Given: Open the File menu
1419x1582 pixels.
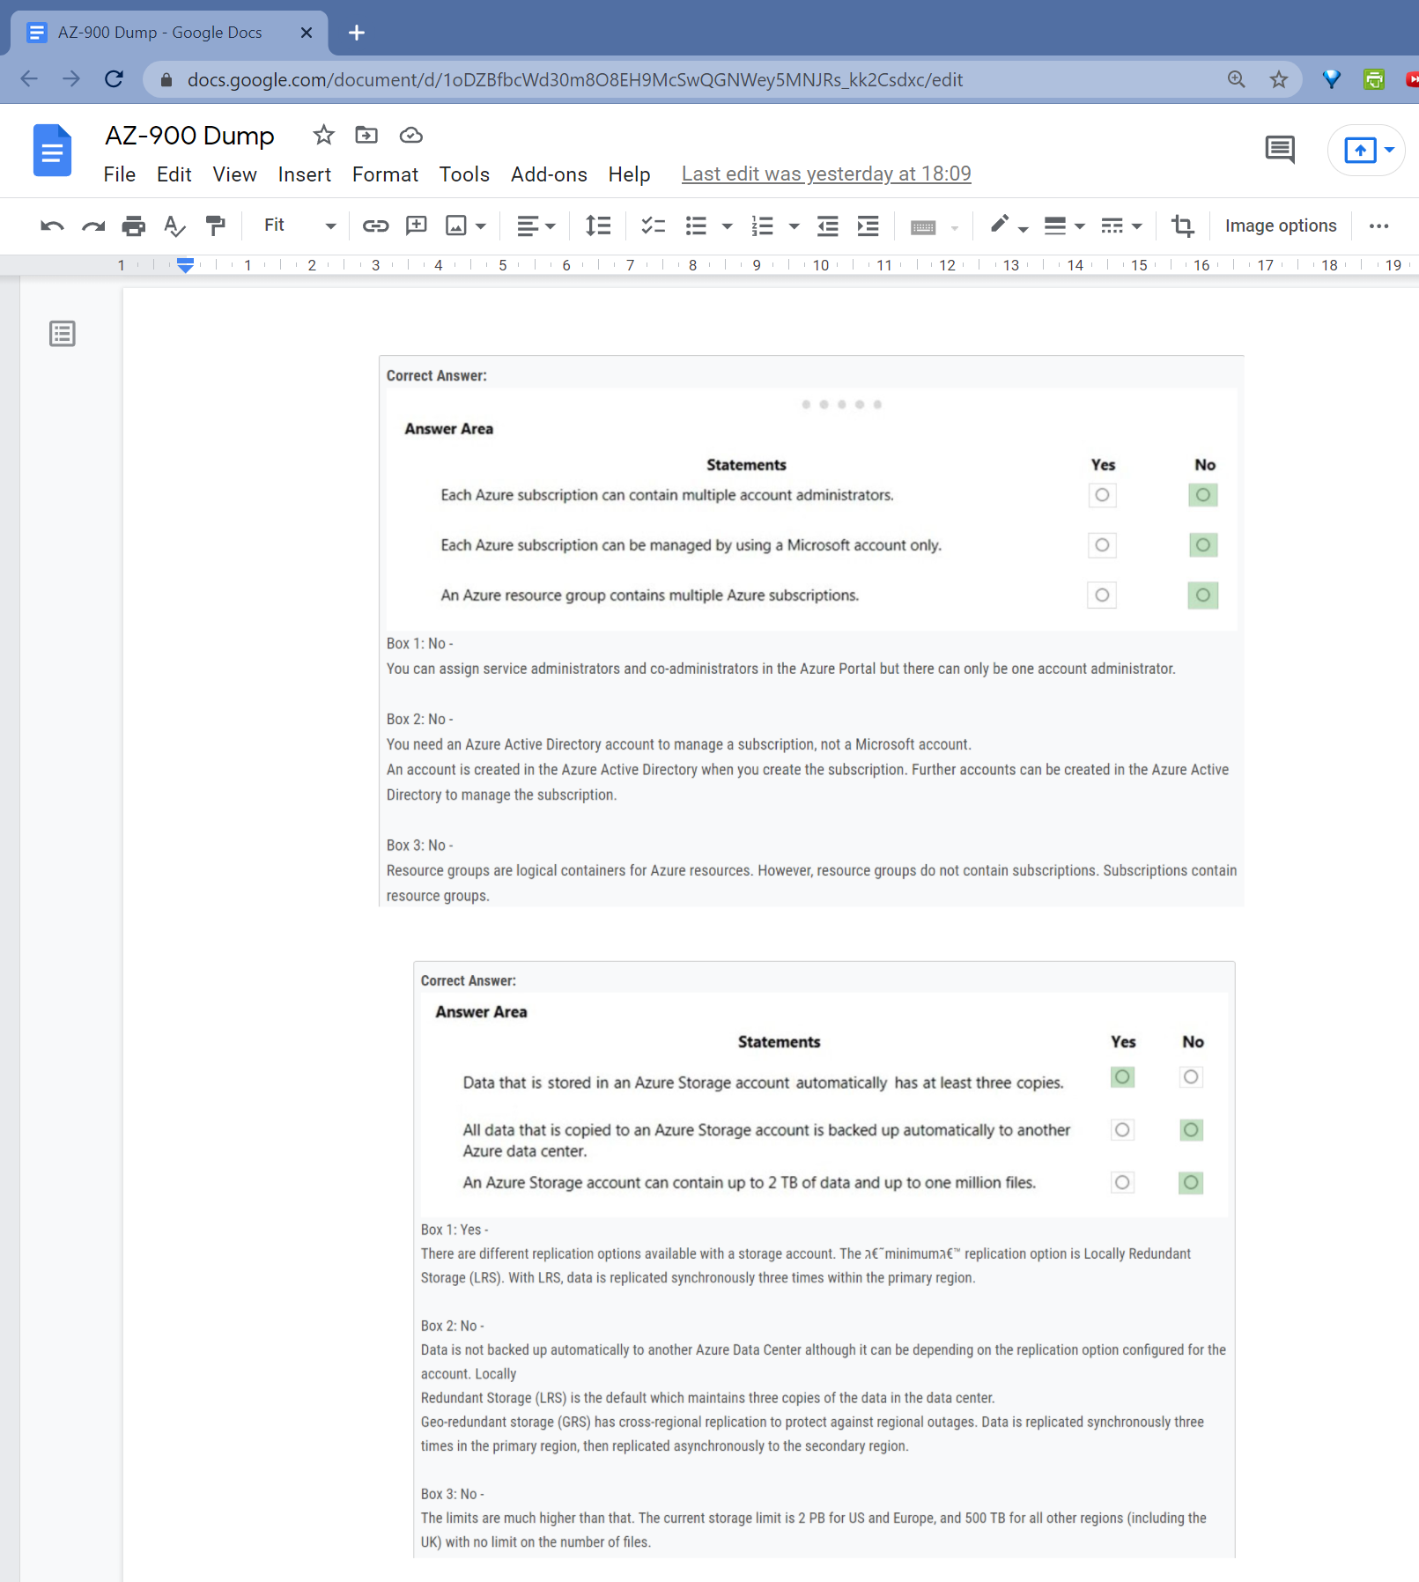Looking at the screenshot, I should (x=119, y=174).
